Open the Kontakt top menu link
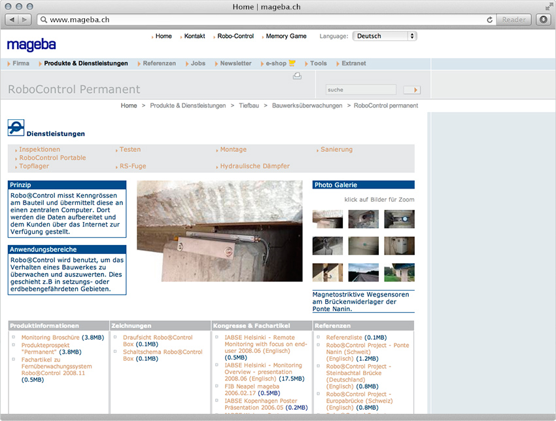This screenshot has height=421, width=556. pyautogui.click(x=195, y=36)
